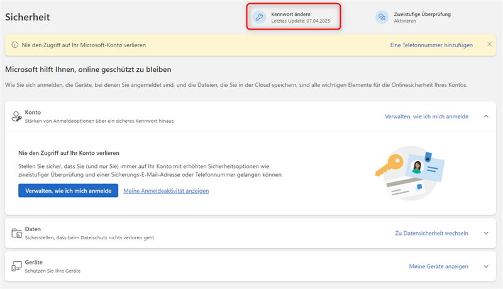The image size is (503, 289).
Task: Open Meine Anmeldeaktivität anzeigen
Action: 166,191
